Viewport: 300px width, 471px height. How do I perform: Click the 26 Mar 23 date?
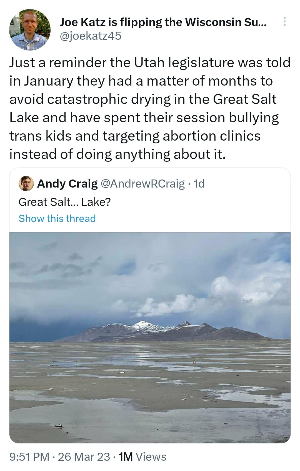pyautogui.click(x=84, y=457)
